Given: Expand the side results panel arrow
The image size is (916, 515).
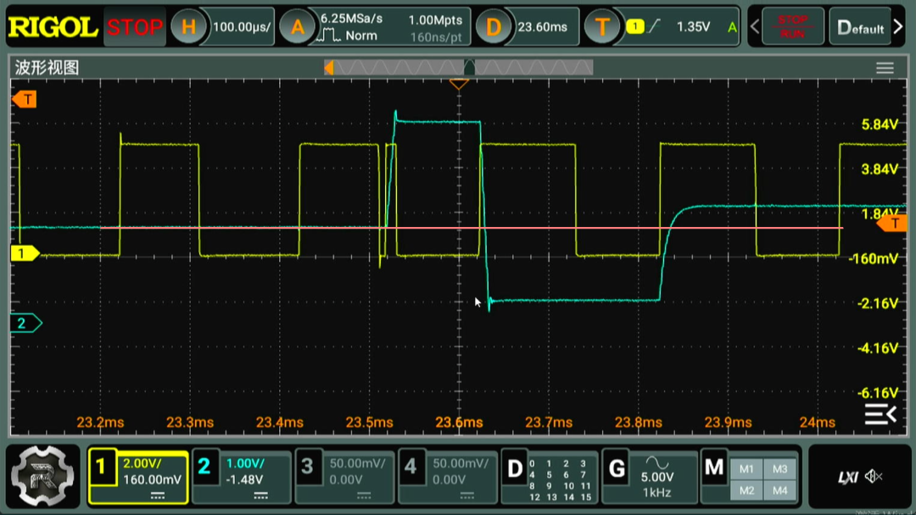Looking at the screenshot, I should click(880, 414).
